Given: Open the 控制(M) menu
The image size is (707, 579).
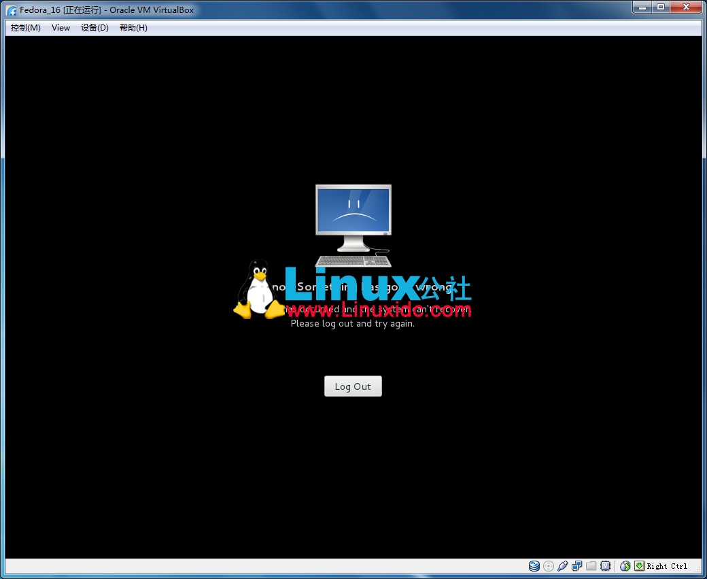Looking at the screenshot, I should coord(24,28).
